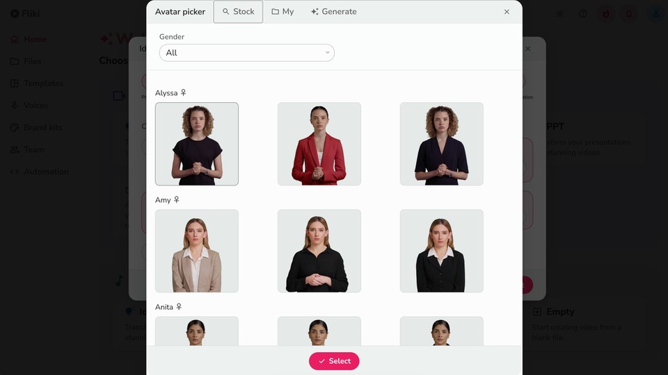The image size is (668, 375).
Task: Click the Brand kits palette icon
Action: click(x=15, y=128)
